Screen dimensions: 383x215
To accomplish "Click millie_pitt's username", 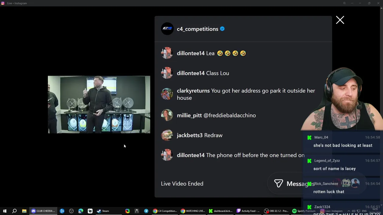I will click(x=189, y=115).
